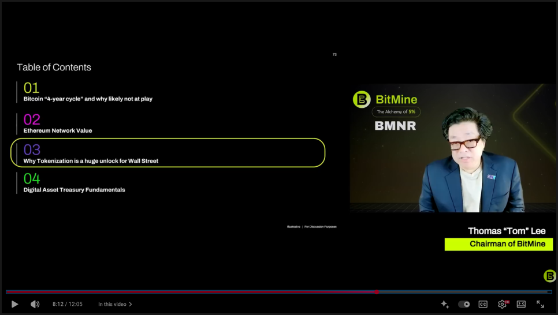This screenshot has width=558, height=315.
Task: Click the BitMine channel watermark icon
Action: (550, 276)
